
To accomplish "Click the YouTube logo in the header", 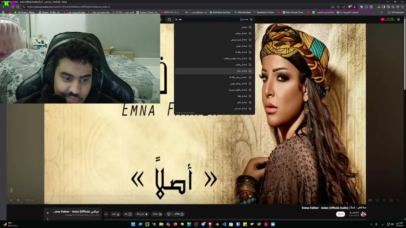I will coord(388,19).
